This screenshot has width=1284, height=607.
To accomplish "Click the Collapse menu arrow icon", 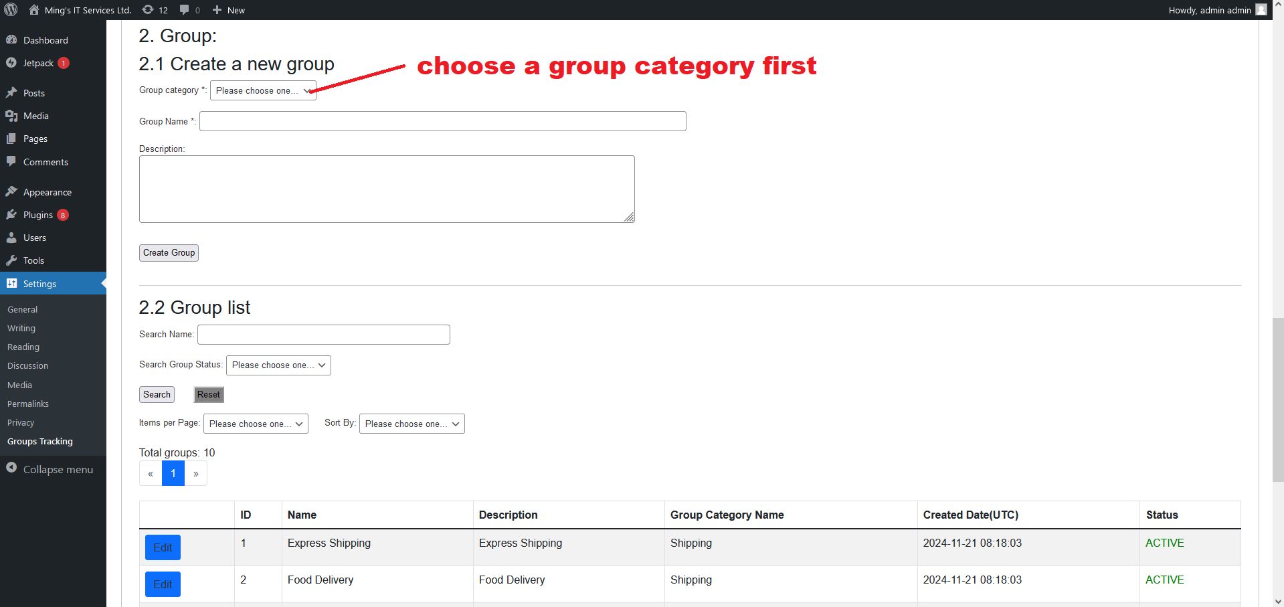I will click(x=11, y=468).
